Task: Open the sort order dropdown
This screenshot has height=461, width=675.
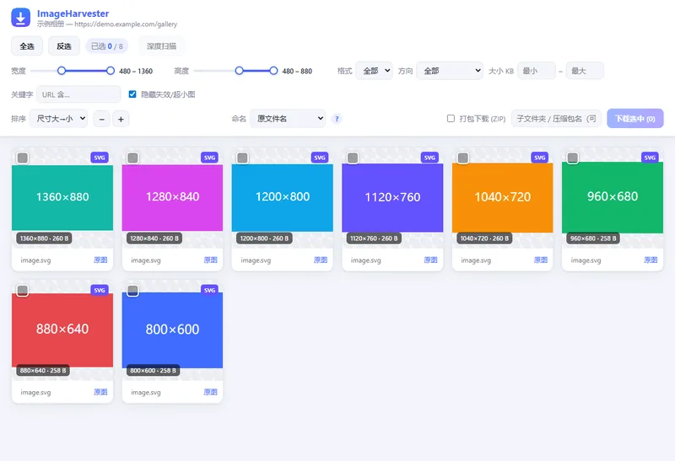Action: 58,119
